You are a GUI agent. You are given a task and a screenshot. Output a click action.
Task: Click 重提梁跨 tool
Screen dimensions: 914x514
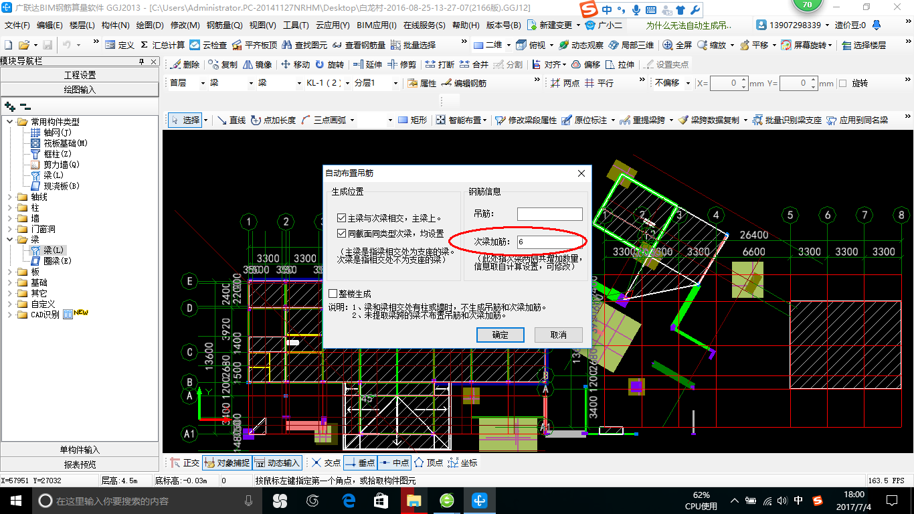click(x=642, y=120)
